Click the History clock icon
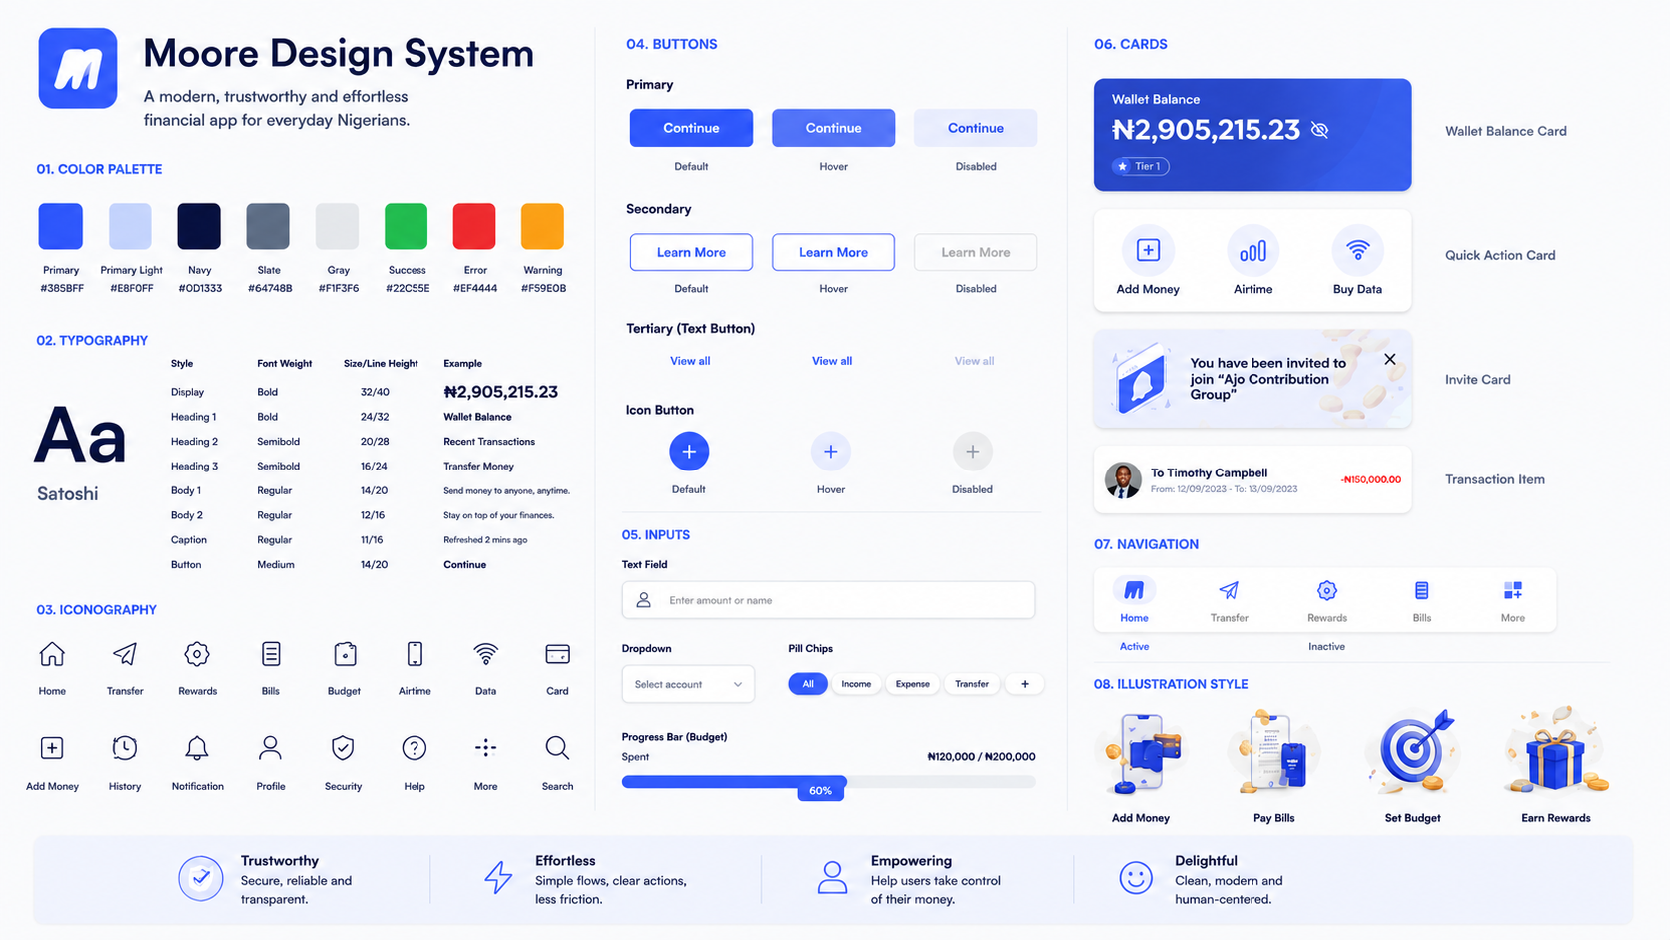 (125, 748)
